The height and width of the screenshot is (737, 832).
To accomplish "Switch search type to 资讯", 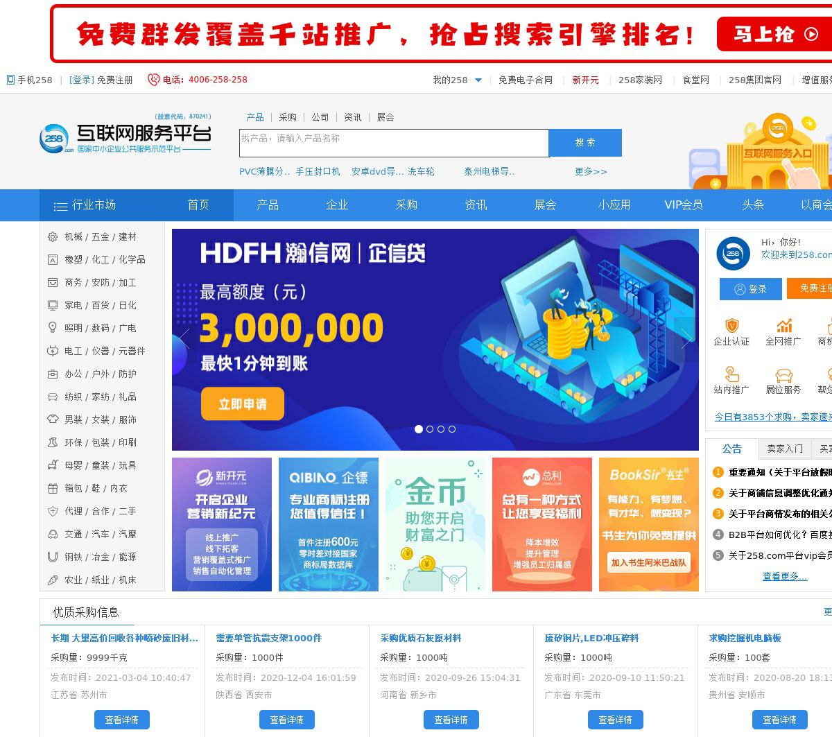I will [353, 117].
